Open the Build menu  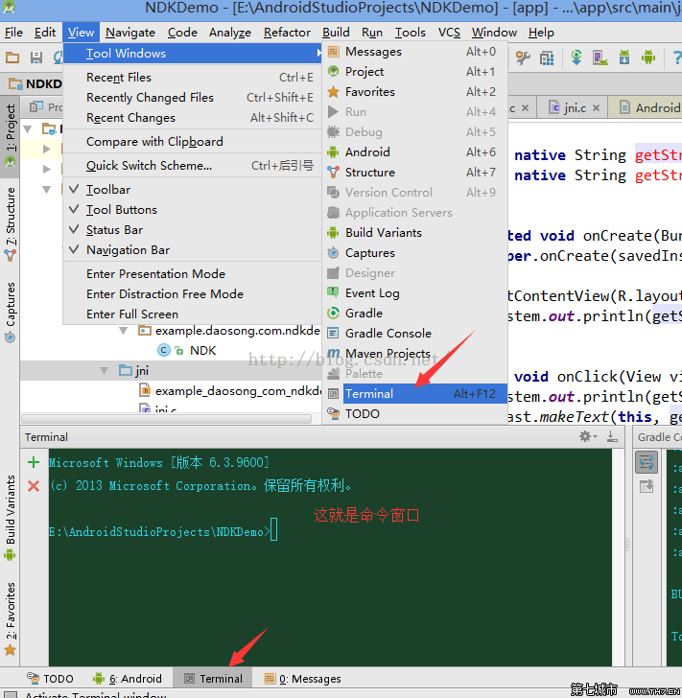tap(336, 33)
